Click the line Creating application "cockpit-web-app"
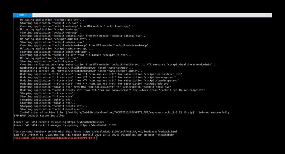Screen dimensions: 285x154 pos(77,26)
